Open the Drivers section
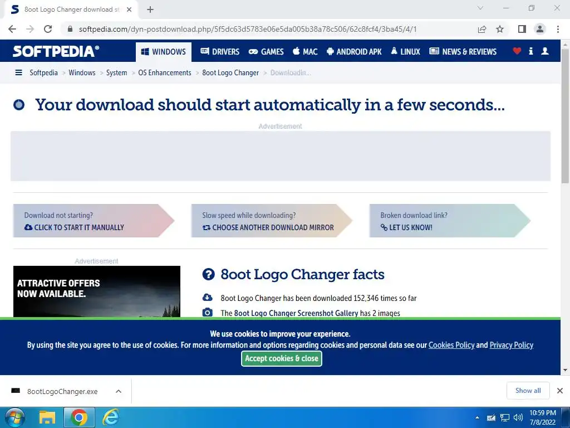Screen dimensions: 570x428 [220, 52]
